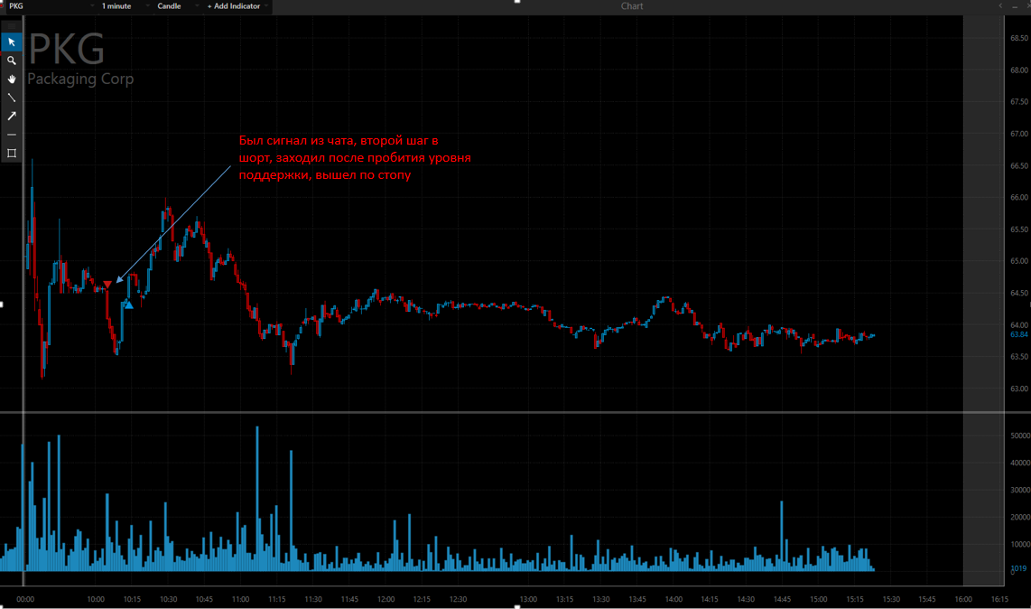Click the 66.00 price axis label
Image resolution: width=1031 pixels, height=609 pixels.
click(x=1018, y=197)
